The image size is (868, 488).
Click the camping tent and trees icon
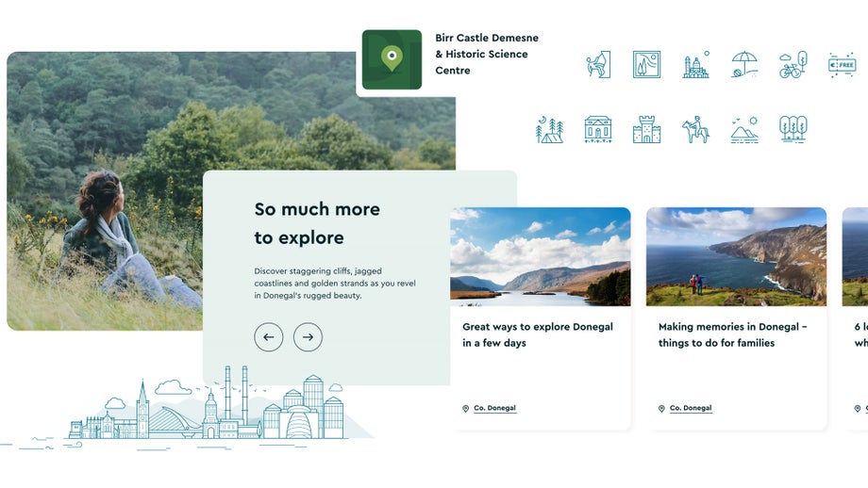[549, 129]
